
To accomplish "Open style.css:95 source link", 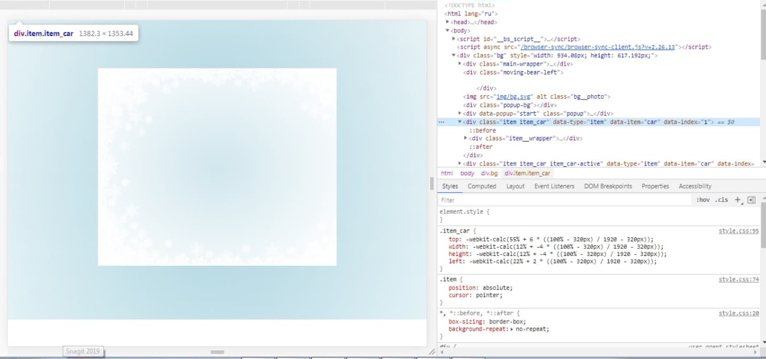I will point(739,231).
